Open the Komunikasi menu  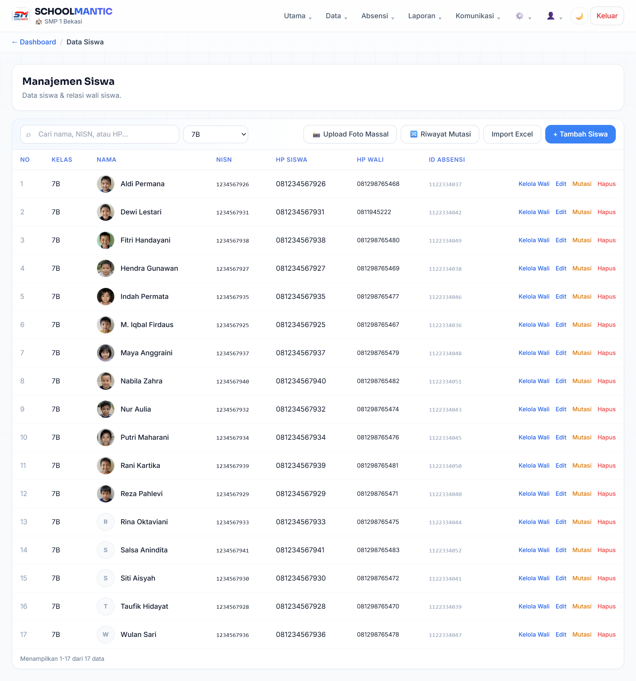[x=478, y=16]
